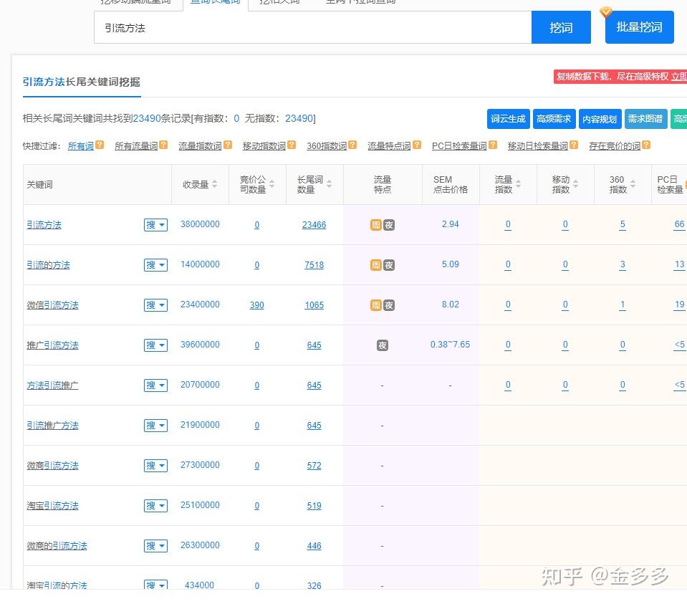
Task: Sort by 长尾词数量 column arrows
Action: coord(330,184)
